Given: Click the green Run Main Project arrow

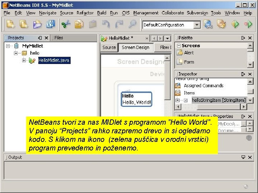Looking at the screenshot, I should click(235, 24).
